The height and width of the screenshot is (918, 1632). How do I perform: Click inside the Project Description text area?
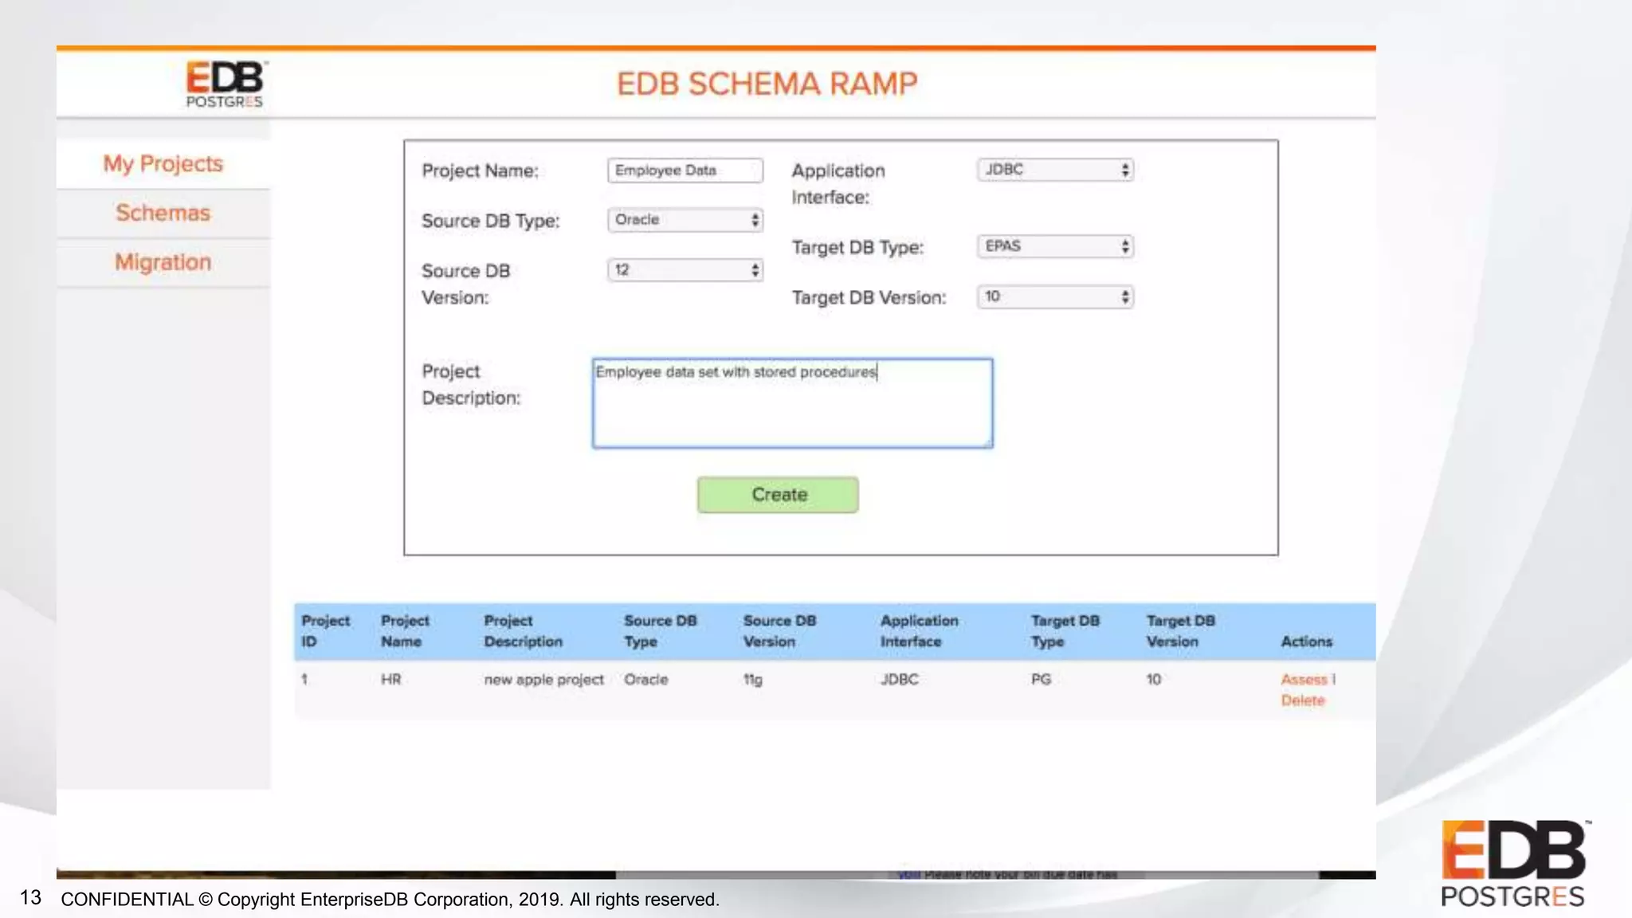pos(792,403)
